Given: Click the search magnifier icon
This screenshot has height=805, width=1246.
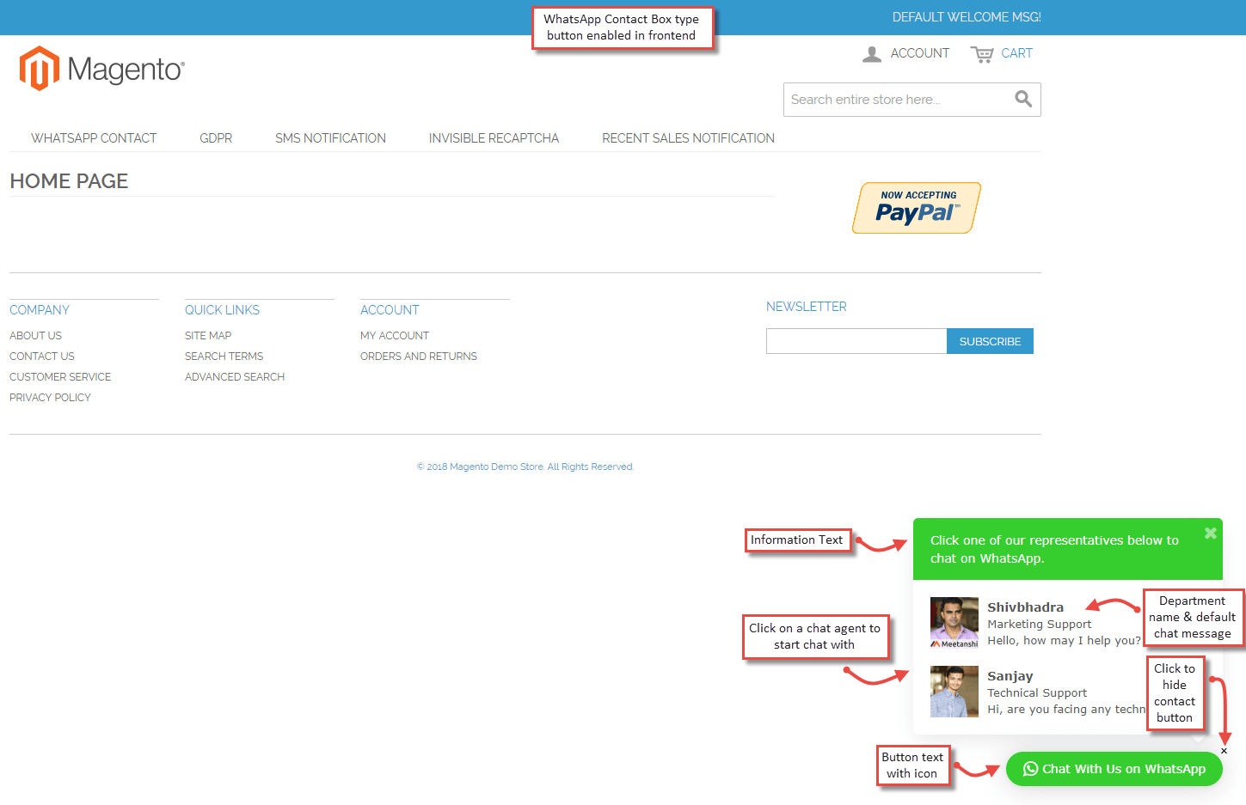Looking at the screenshot, I should point(1023,99).
